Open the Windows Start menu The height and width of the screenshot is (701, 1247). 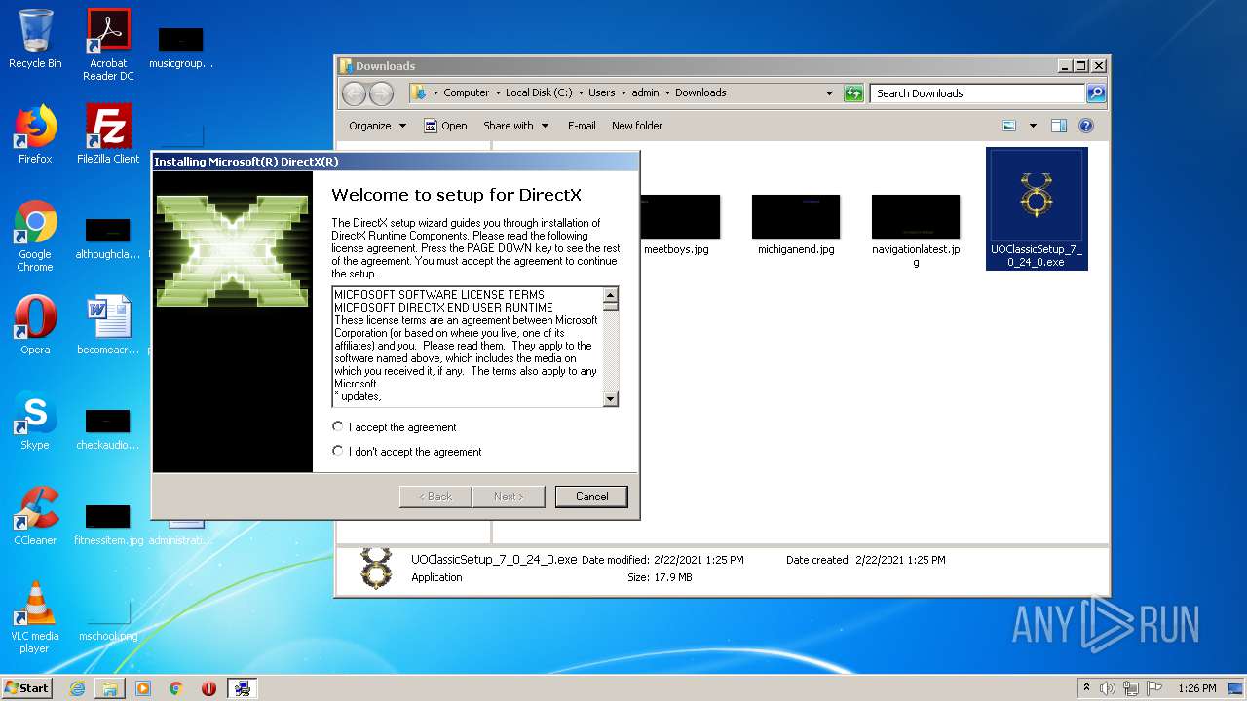pyautogui.click(x=27, y=688)
